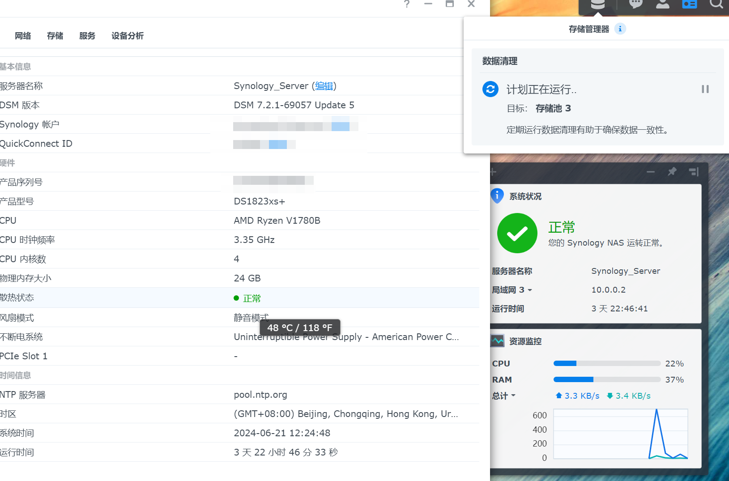Click the network traffic graph
Screen dimensions: 729x481
point(621,434)
